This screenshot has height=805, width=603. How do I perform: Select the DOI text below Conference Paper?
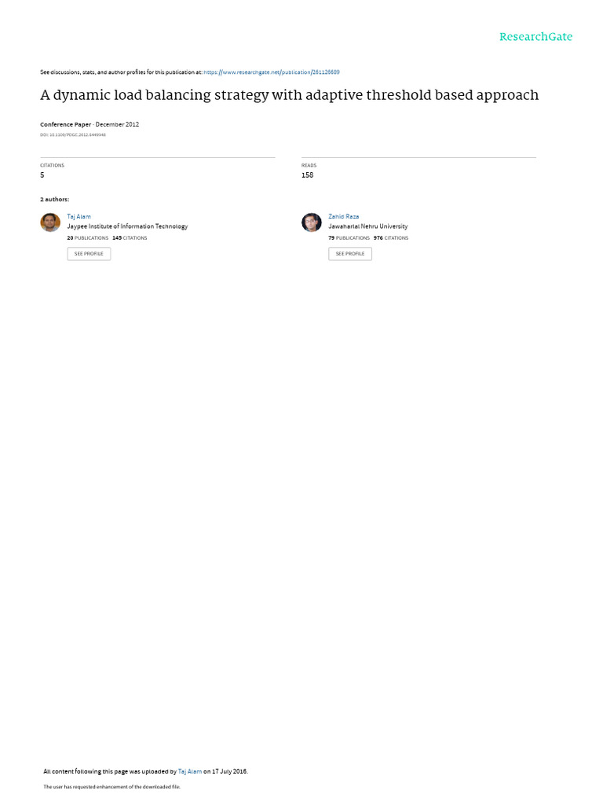(x=73, y=135)
